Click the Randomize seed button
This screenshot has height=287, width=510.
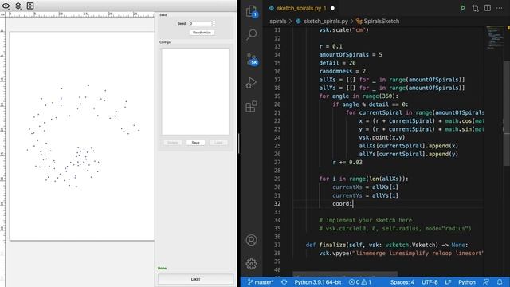point(202,33)
